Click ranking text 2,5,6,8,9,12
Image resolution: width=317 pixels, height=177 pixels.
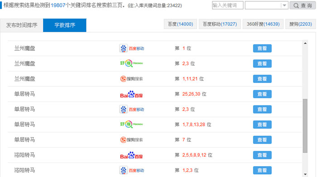click(194, 155)
